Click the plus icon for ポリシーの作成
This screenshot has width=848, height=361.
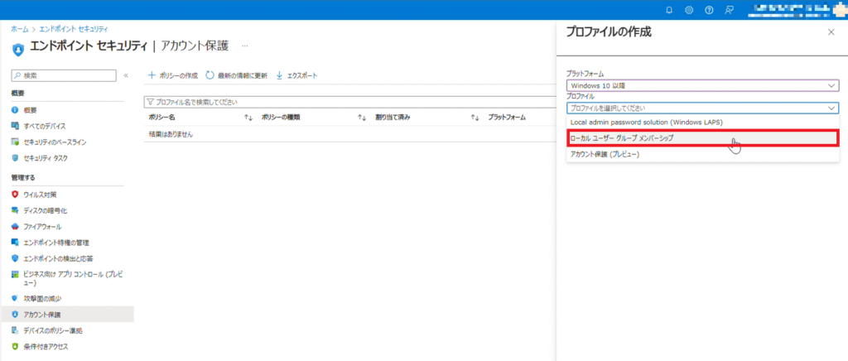(152, 75)
